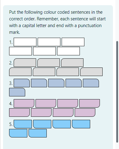Click the last pink box in sentence 4's second row

click(x=85, y=113)
